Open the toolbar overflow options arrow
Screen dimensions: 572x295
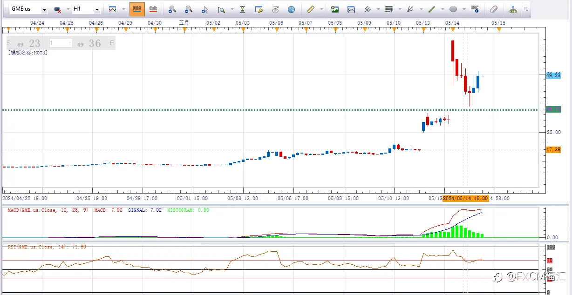[x=525, y=9]
